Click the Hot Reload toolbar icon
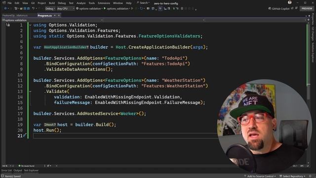This screenshot has height=178, width=316. click(141, 9)
